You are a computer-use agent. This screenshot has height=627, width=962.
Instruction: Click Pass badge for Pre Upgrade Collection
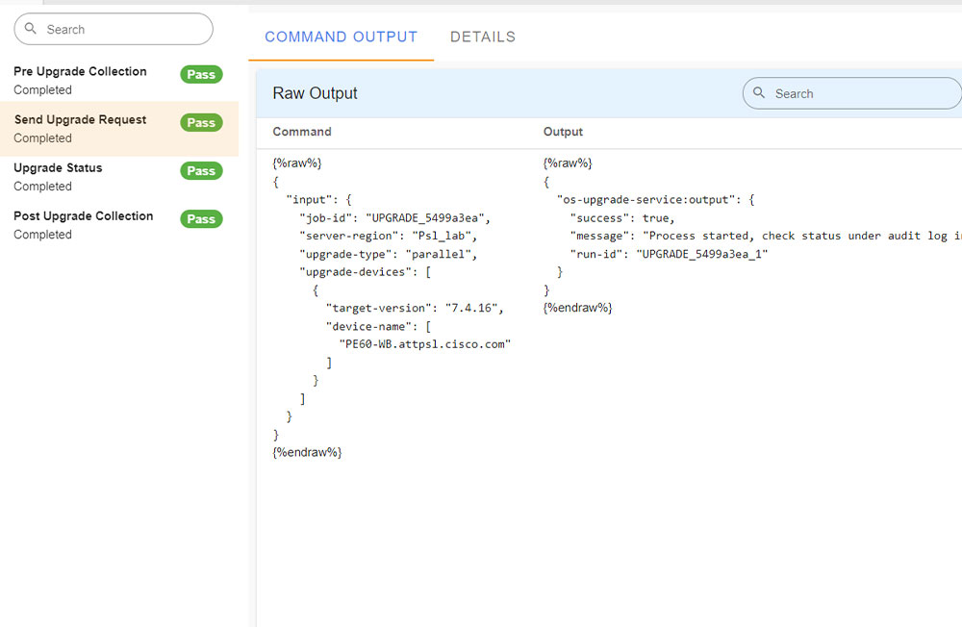[x=201, y=74]
